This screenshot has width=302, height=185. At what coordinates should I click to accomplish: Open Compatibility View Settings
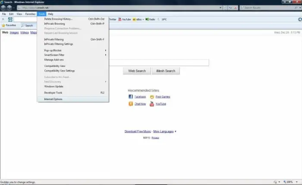73,71
